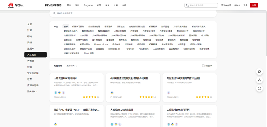Open the 活动 navigation menu
Viewport: 267px width, 127px height.
point(77,5)
